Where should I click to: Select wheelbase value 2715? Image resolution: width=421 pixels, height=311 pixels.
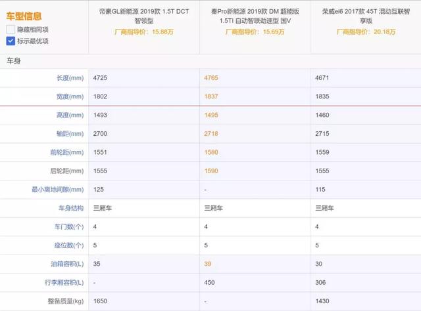[x=322, y=134]
